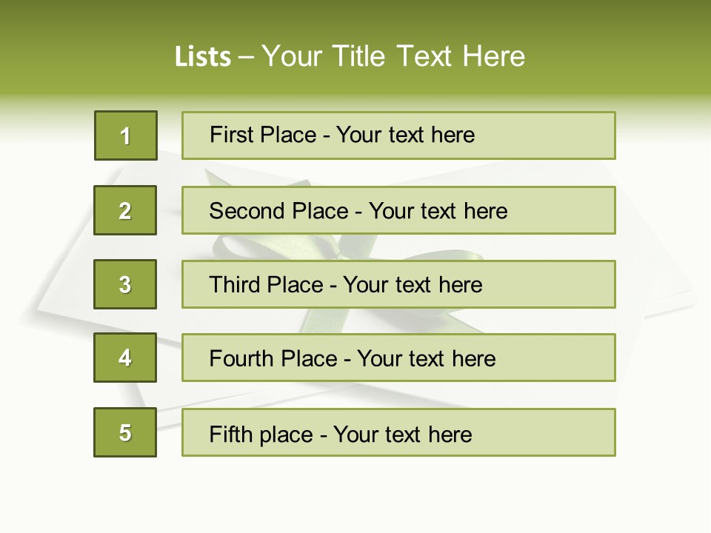This screenshot has height=533, width=711.
Task: Click the bold word Lists in title
Action: click(x=202, y=57)
